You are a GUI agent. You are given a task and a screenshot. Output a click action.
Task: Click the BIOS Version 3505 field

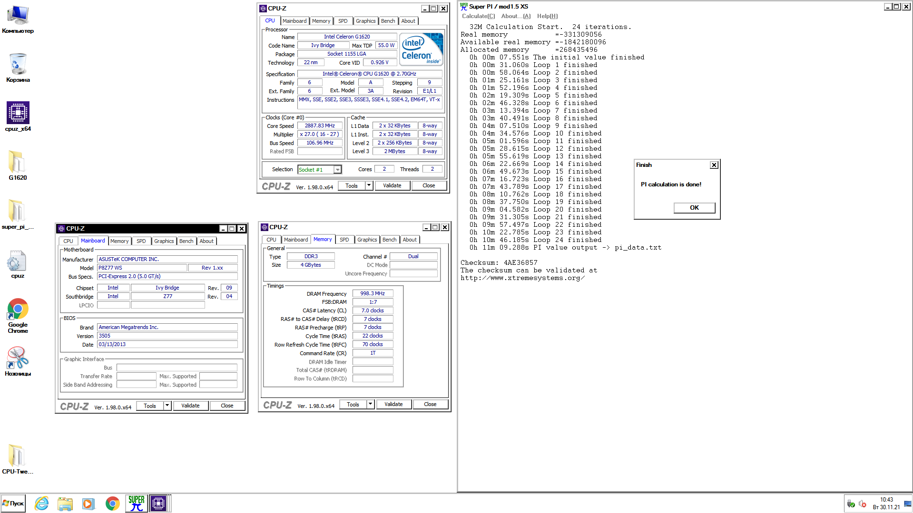167,336
